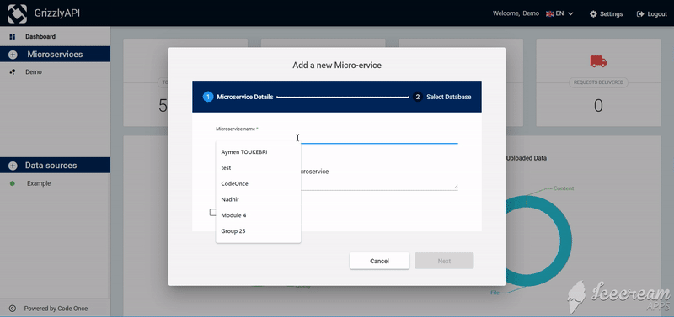Click the Settings gear icon
Viewport: 674px width, 317px height.
[x=593, y=13]
